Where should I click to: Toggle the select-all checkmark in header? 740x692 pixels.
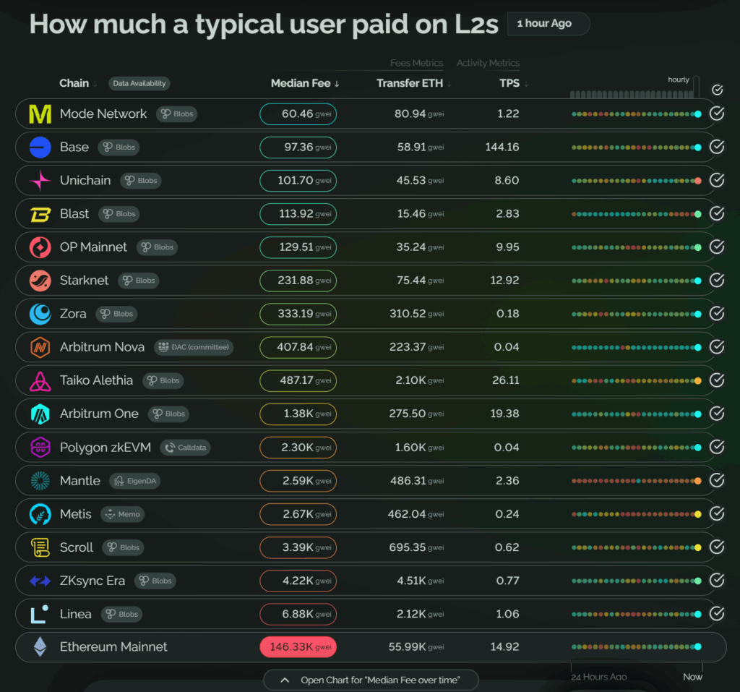pos(718,90)
